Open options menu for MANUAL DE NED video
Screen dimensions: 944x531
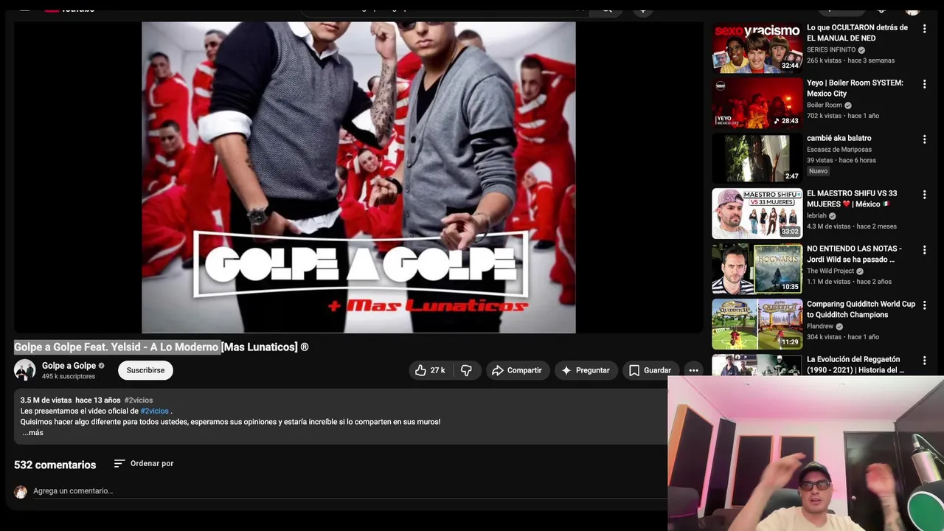coord(924,29)
